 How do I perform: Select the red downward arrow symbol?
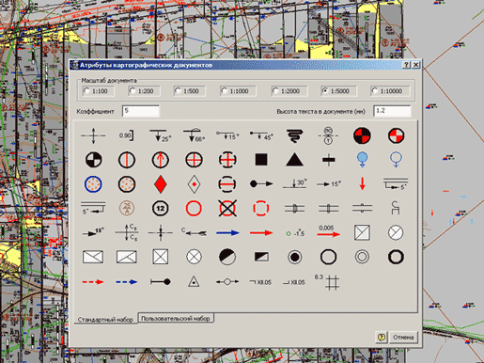pos(363,183)
